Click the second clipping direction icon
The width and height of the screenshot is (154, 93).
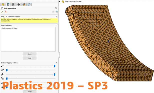(2, 70)
